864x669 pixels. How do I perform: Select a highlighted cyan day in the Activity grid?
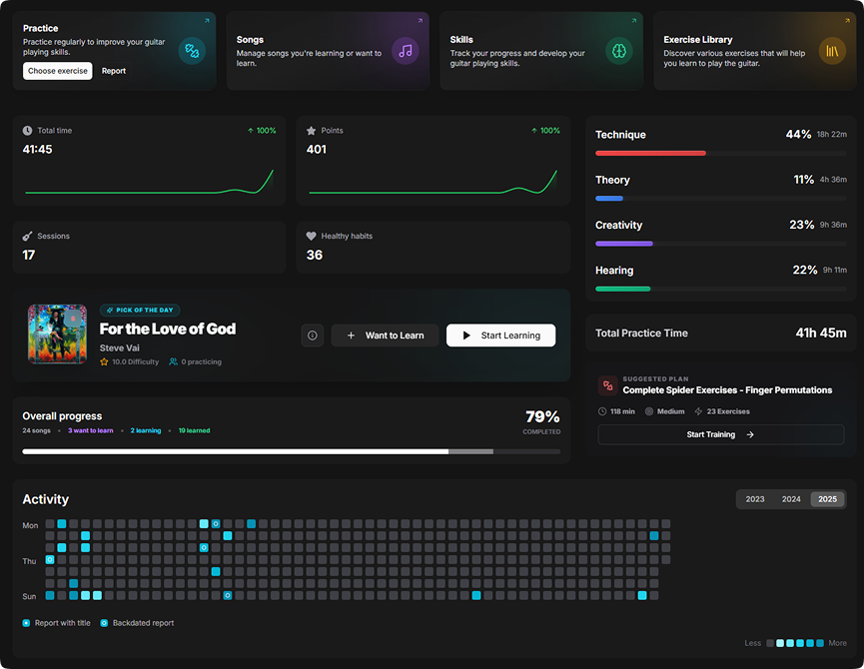pyautogui.click(x=61, y=523)
